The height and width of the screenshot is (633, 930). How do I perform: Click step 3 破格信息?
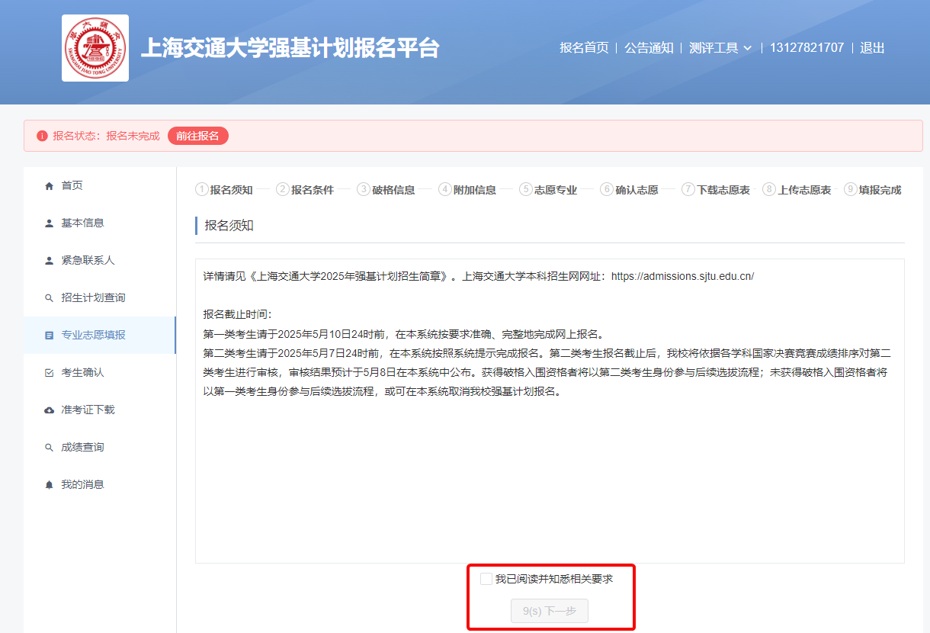click(x=386, y=190)
